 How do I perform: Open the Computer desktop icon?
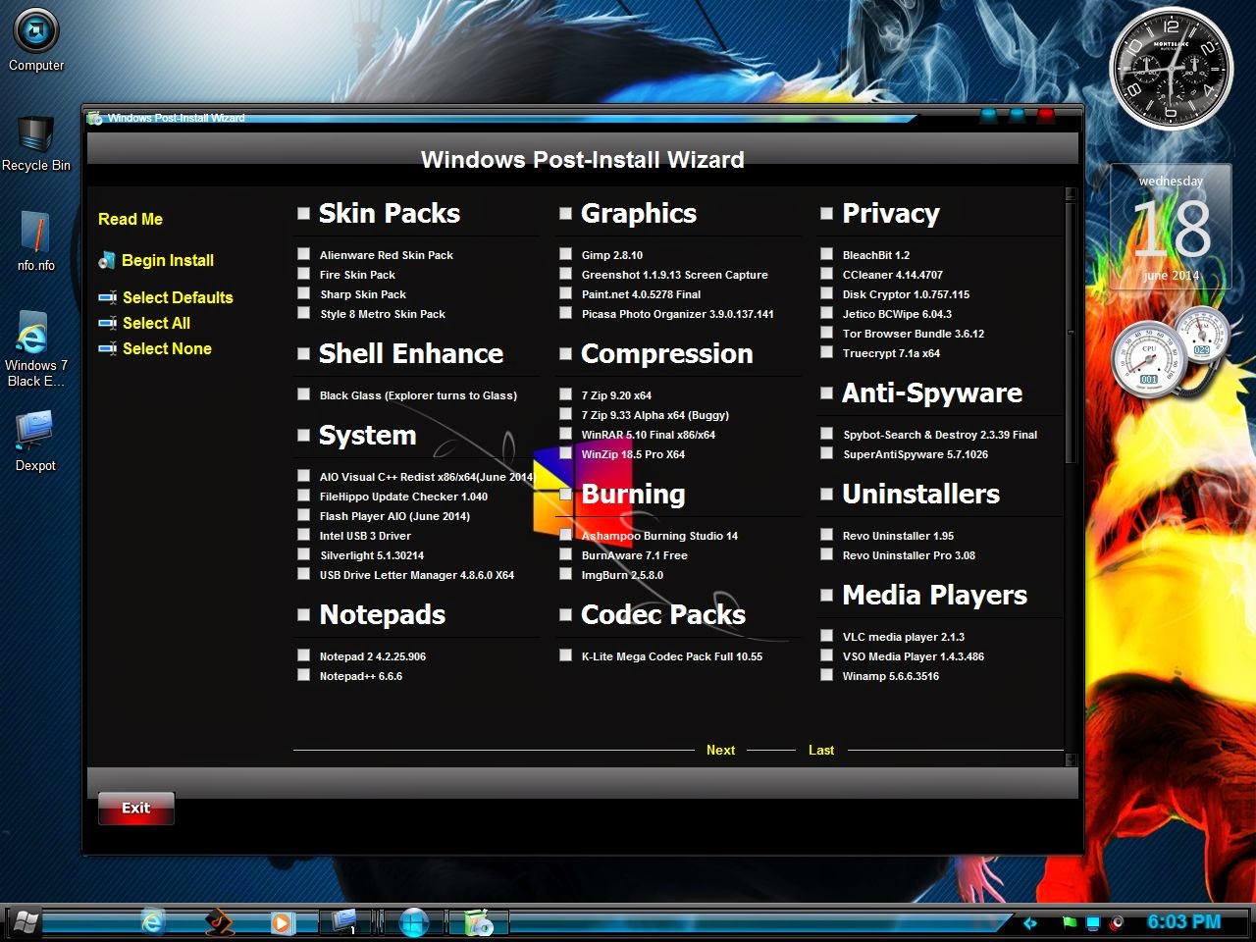36,31
